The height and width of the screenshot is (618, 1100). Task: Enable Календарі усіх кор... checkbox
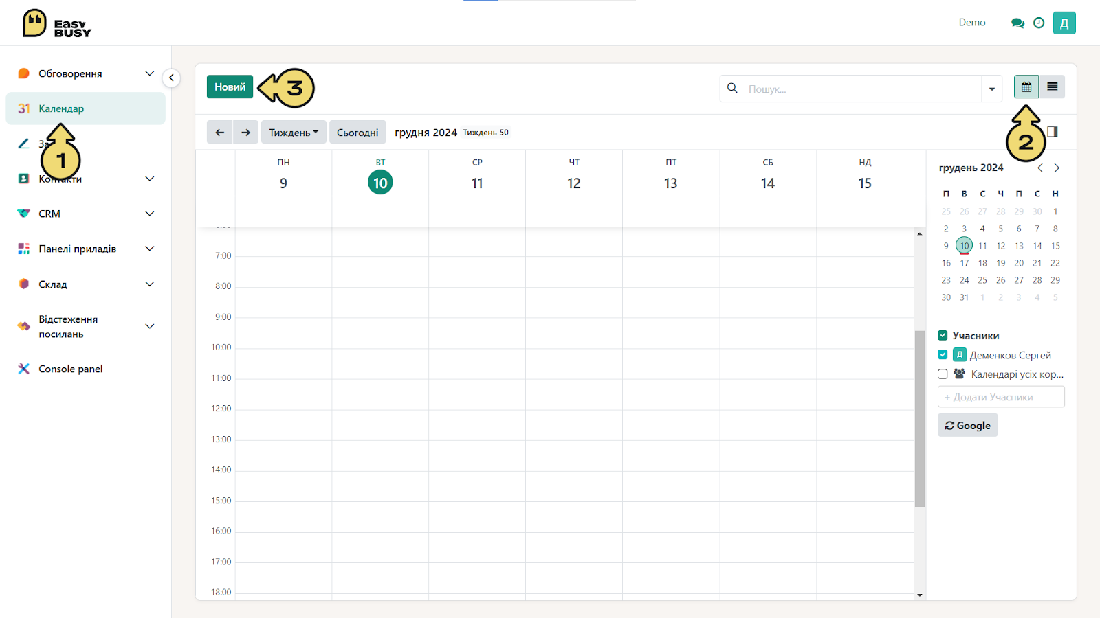[943, 374]
